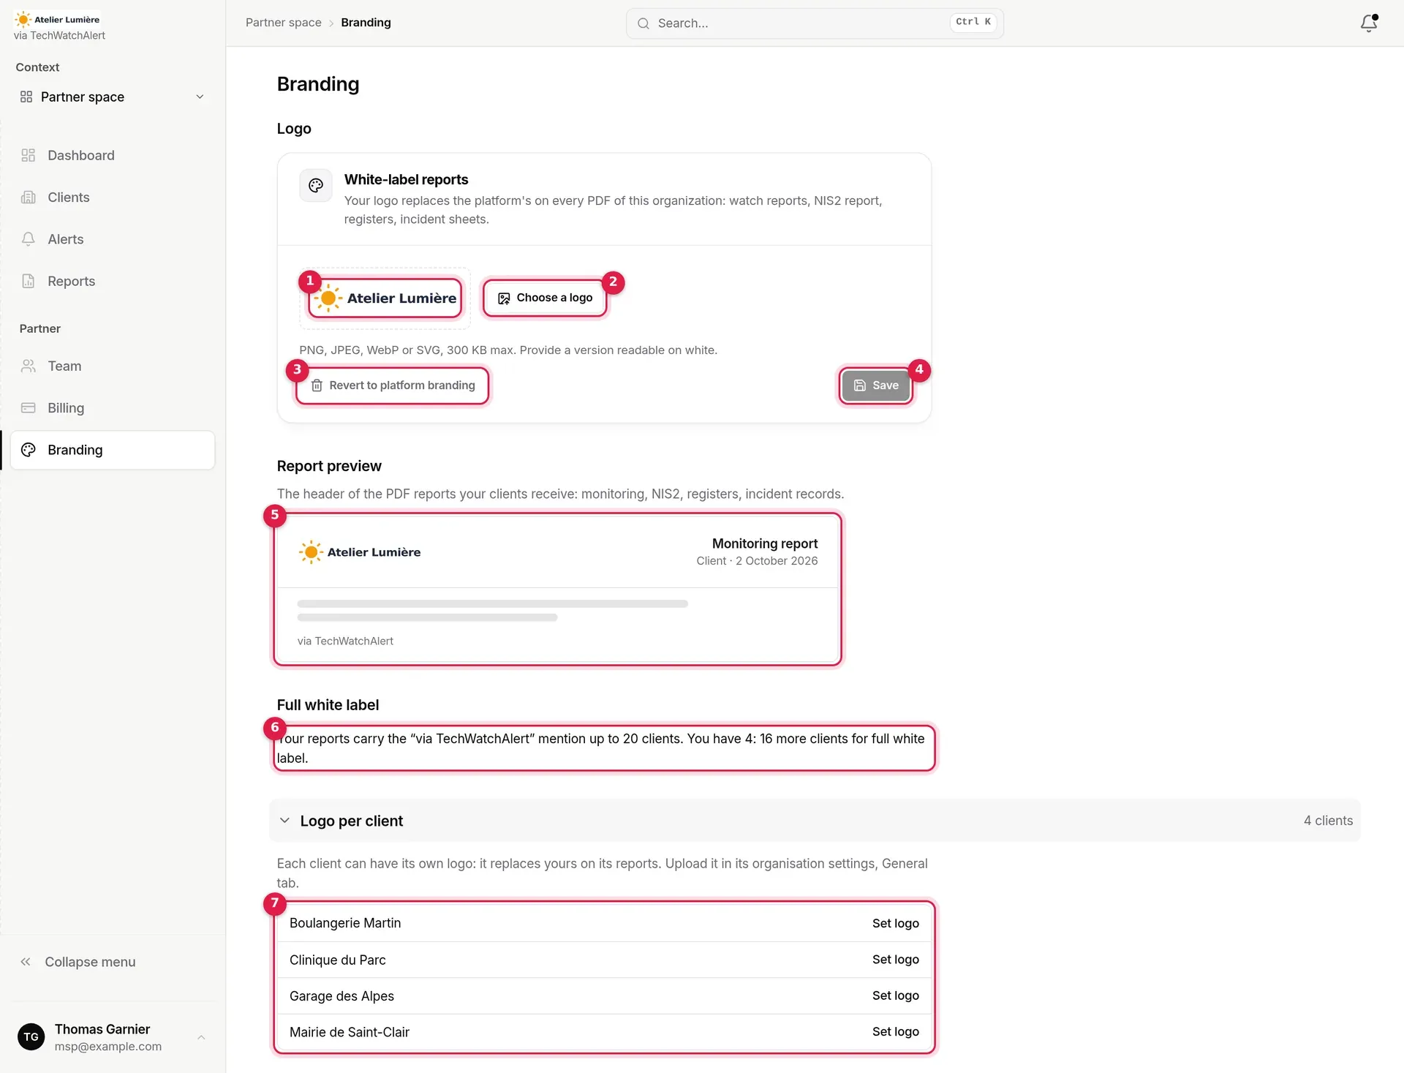Click the TG user avatar

click(x=31, y=1036)
